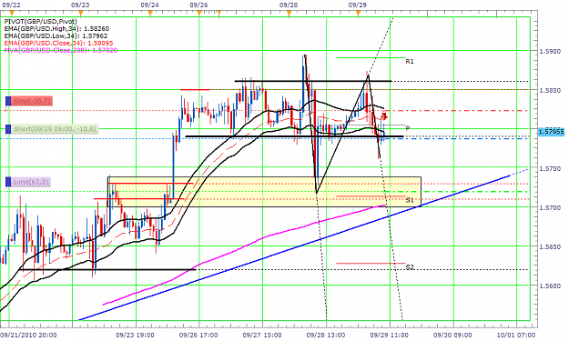Click the EMA Low 34 legend reading 1.57962
The image size is (569, 341).
click(x=56, y=35)
